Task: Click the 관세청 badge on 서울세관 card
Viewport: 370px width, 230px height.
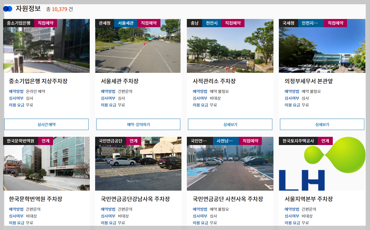Action: coord(104,23)
